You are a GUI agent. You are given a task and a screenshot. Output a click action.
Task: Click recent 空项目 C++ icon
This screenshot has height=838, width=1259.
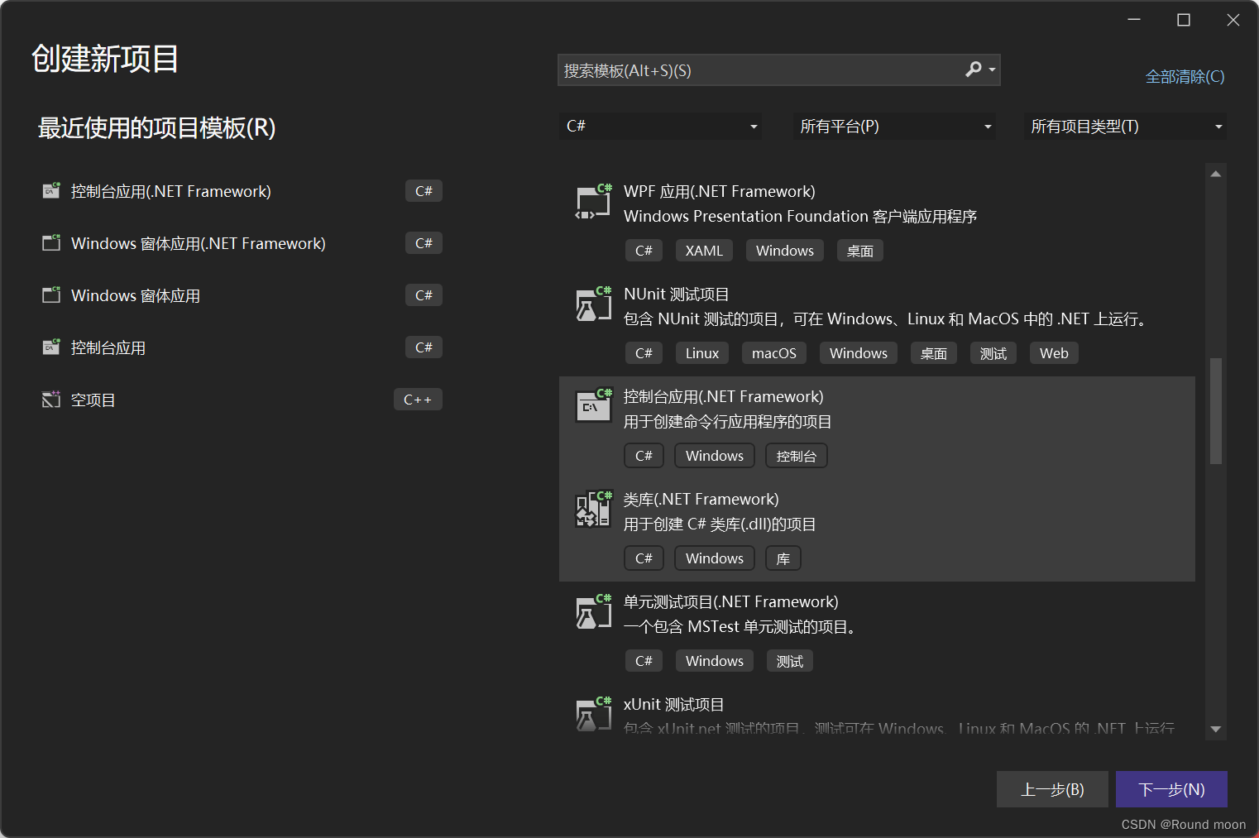pos(51,400)
